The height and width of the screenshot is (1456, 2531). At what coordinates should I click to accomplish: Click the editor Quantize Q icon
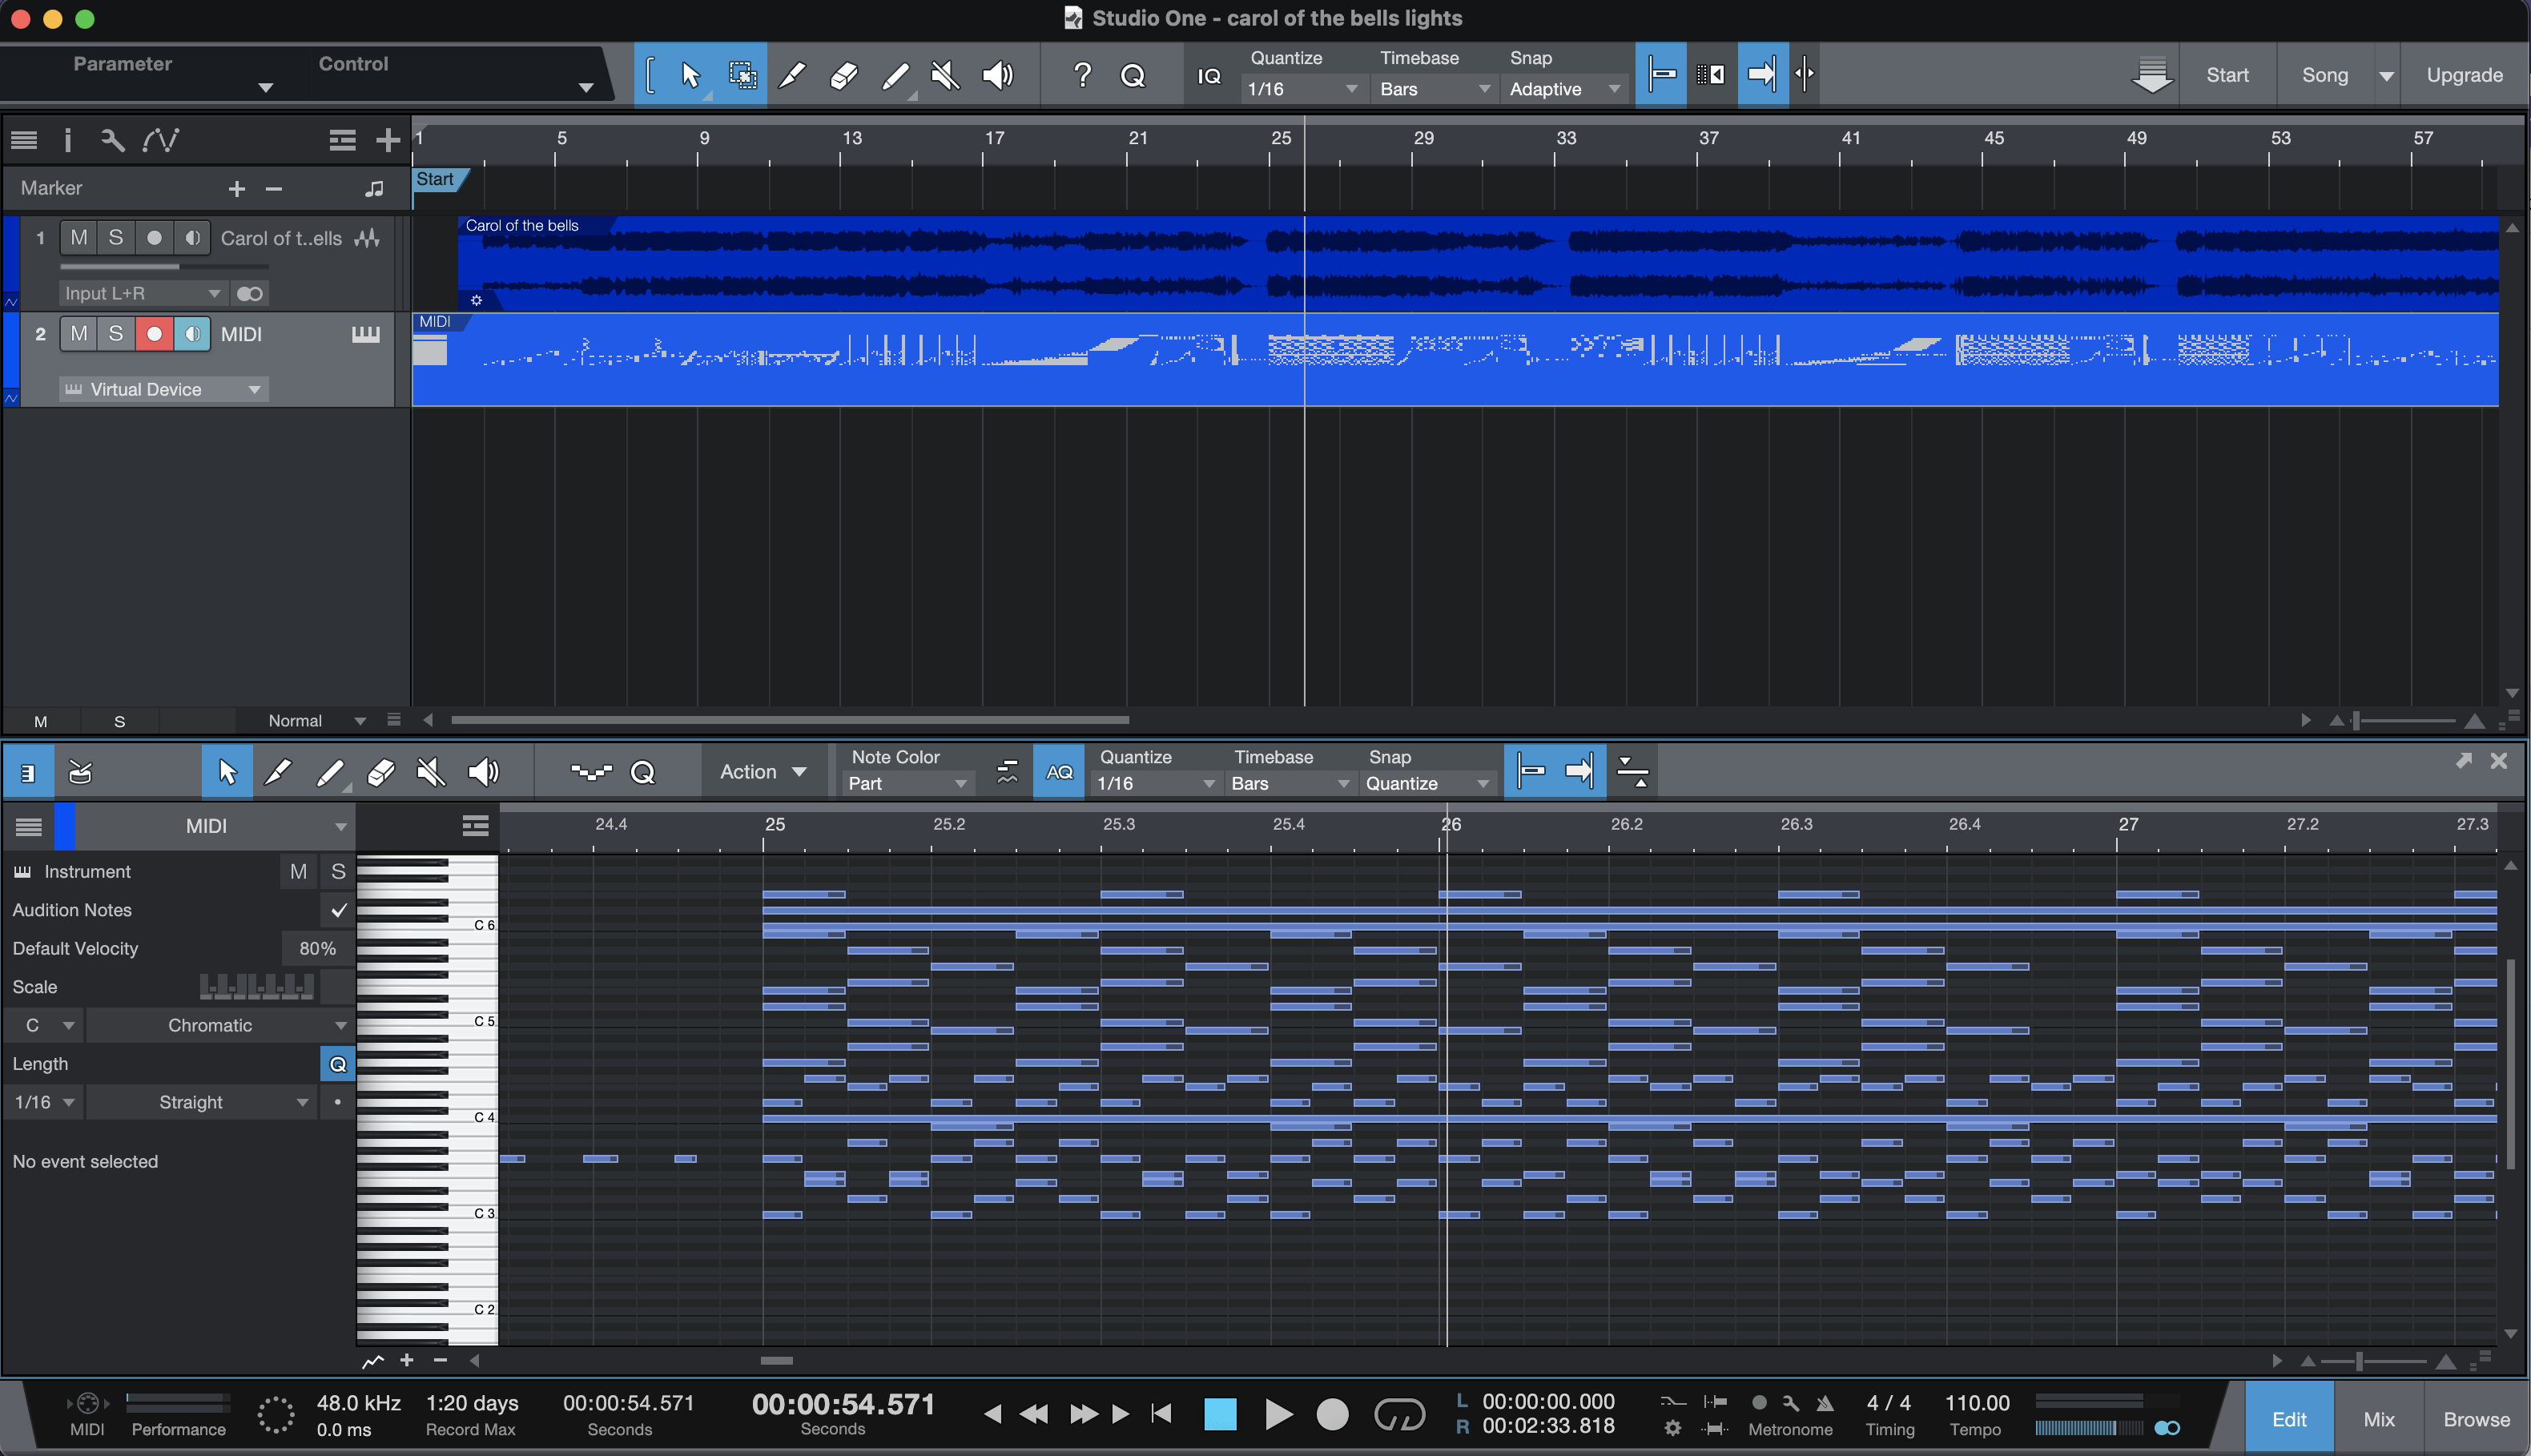coord(643,772)
